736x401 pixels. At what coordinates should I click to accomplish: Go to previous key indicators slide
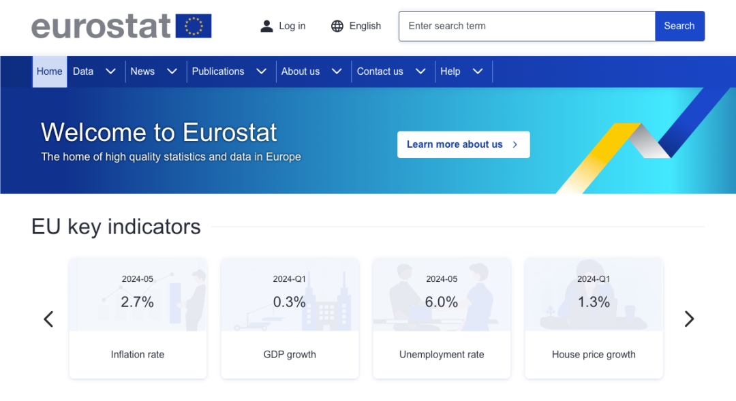click(x=48, y=319)
